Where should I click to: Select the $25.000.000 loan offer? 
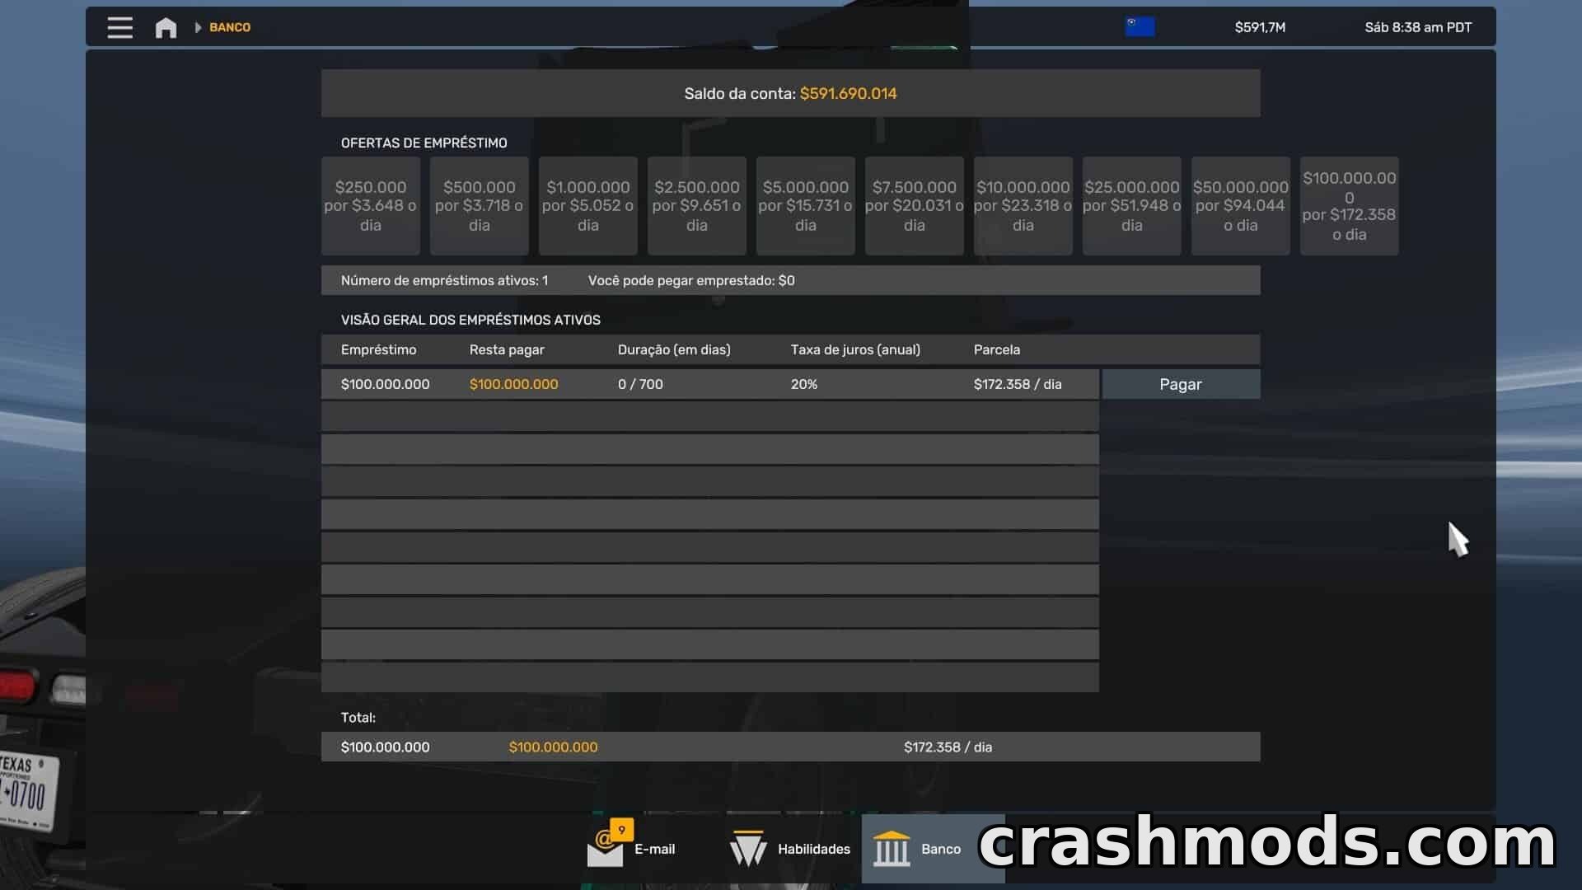click(x=1132, y=206)
